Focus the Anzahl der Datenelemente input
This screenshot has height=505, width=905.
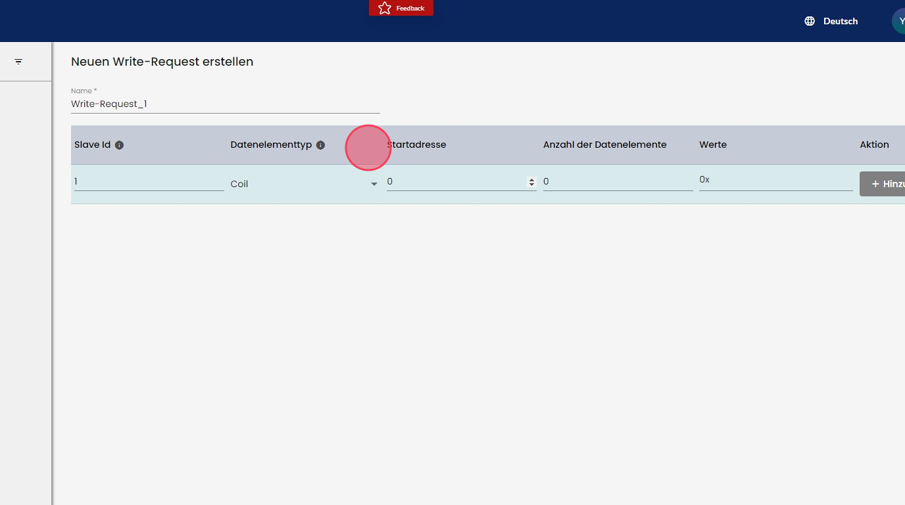point(618,182)
